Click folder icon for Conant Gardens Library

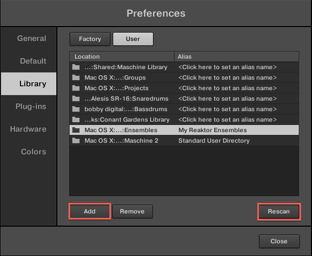coord(76,119)
